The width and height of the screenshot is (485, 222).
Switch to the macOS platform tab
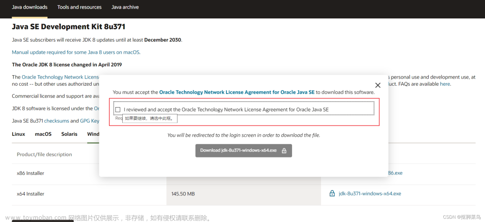(x=43, y=134)
